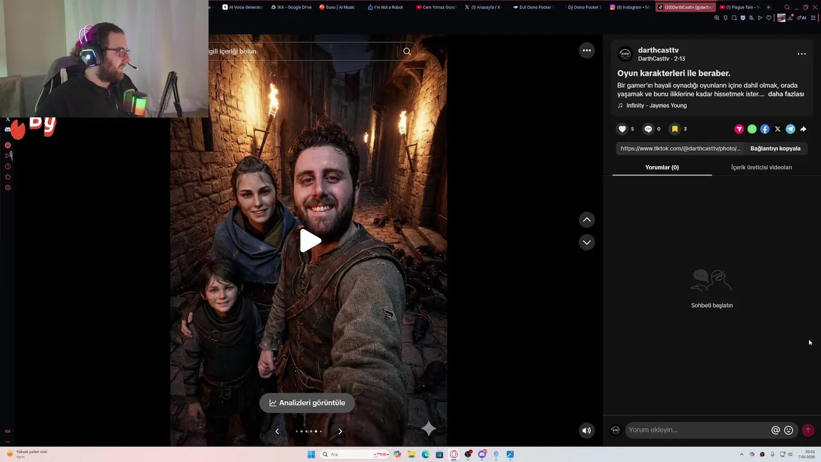Like the post with the heart icon
Viewport: 821px width, 462px height.
pyautogui.click(x=622, y=129)
